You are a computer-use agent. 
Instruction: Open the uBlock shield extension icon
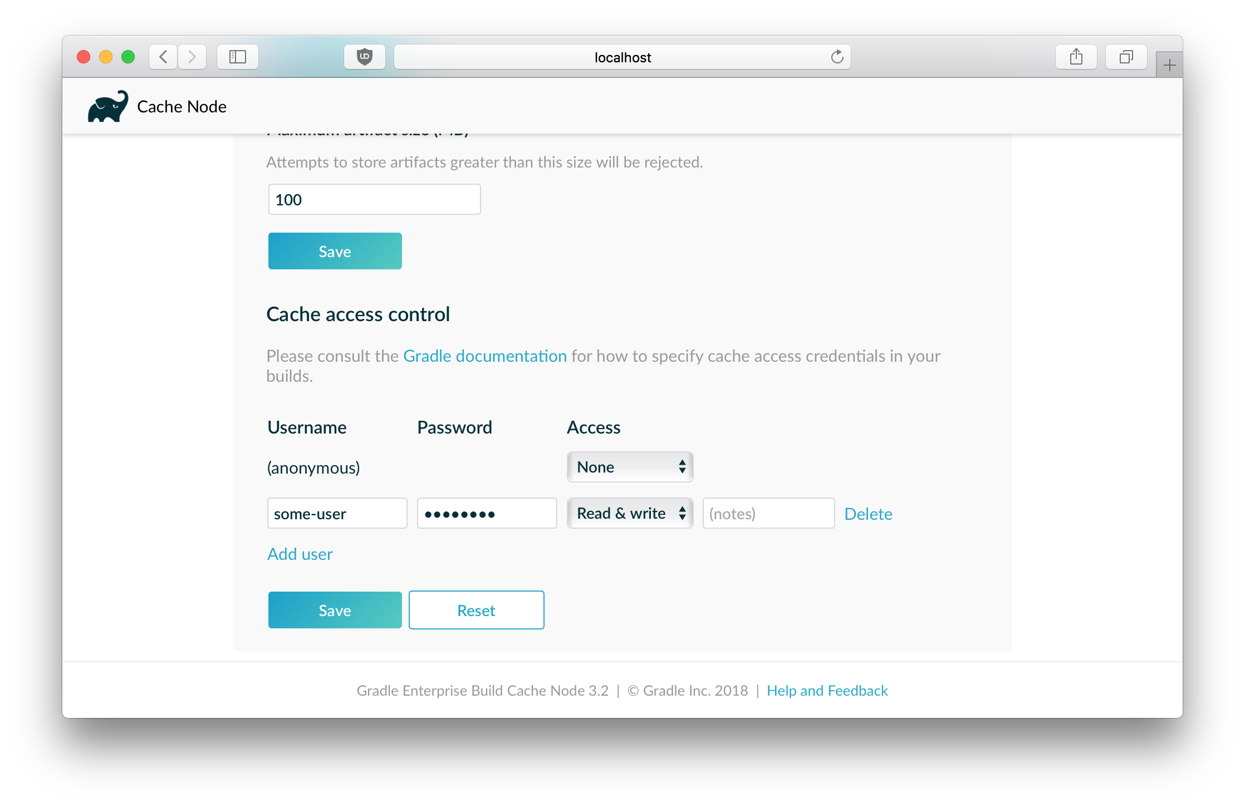coord(365,57)
